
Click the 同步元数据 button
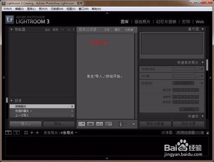coord(155,124)
